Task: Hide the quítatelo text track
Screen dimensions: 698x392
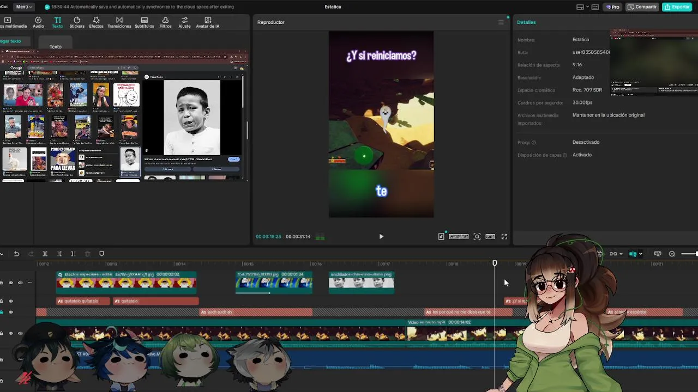Action: [x=10, y=301]
